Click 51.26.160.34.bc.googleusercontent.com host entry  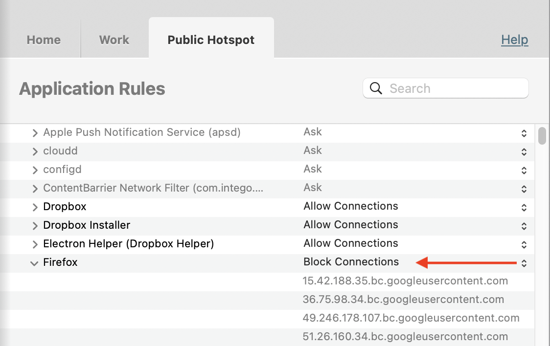405,337
